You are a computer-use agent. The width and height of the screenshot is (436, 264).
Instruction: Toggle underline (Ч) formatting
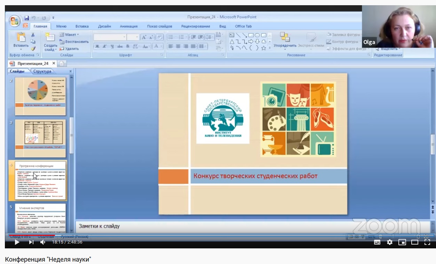[112, 46]
